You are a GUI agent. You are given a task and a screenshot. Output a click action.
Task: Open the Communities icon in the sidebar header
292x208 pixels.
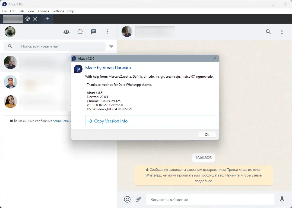coord(66,32)
